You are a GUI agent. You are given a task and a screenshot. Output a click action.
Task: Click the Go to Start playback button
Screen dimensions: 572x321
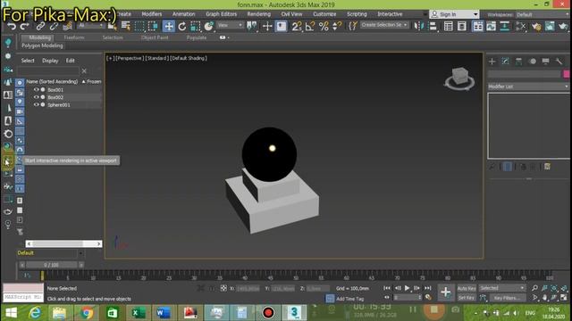[x=387, y=288]
